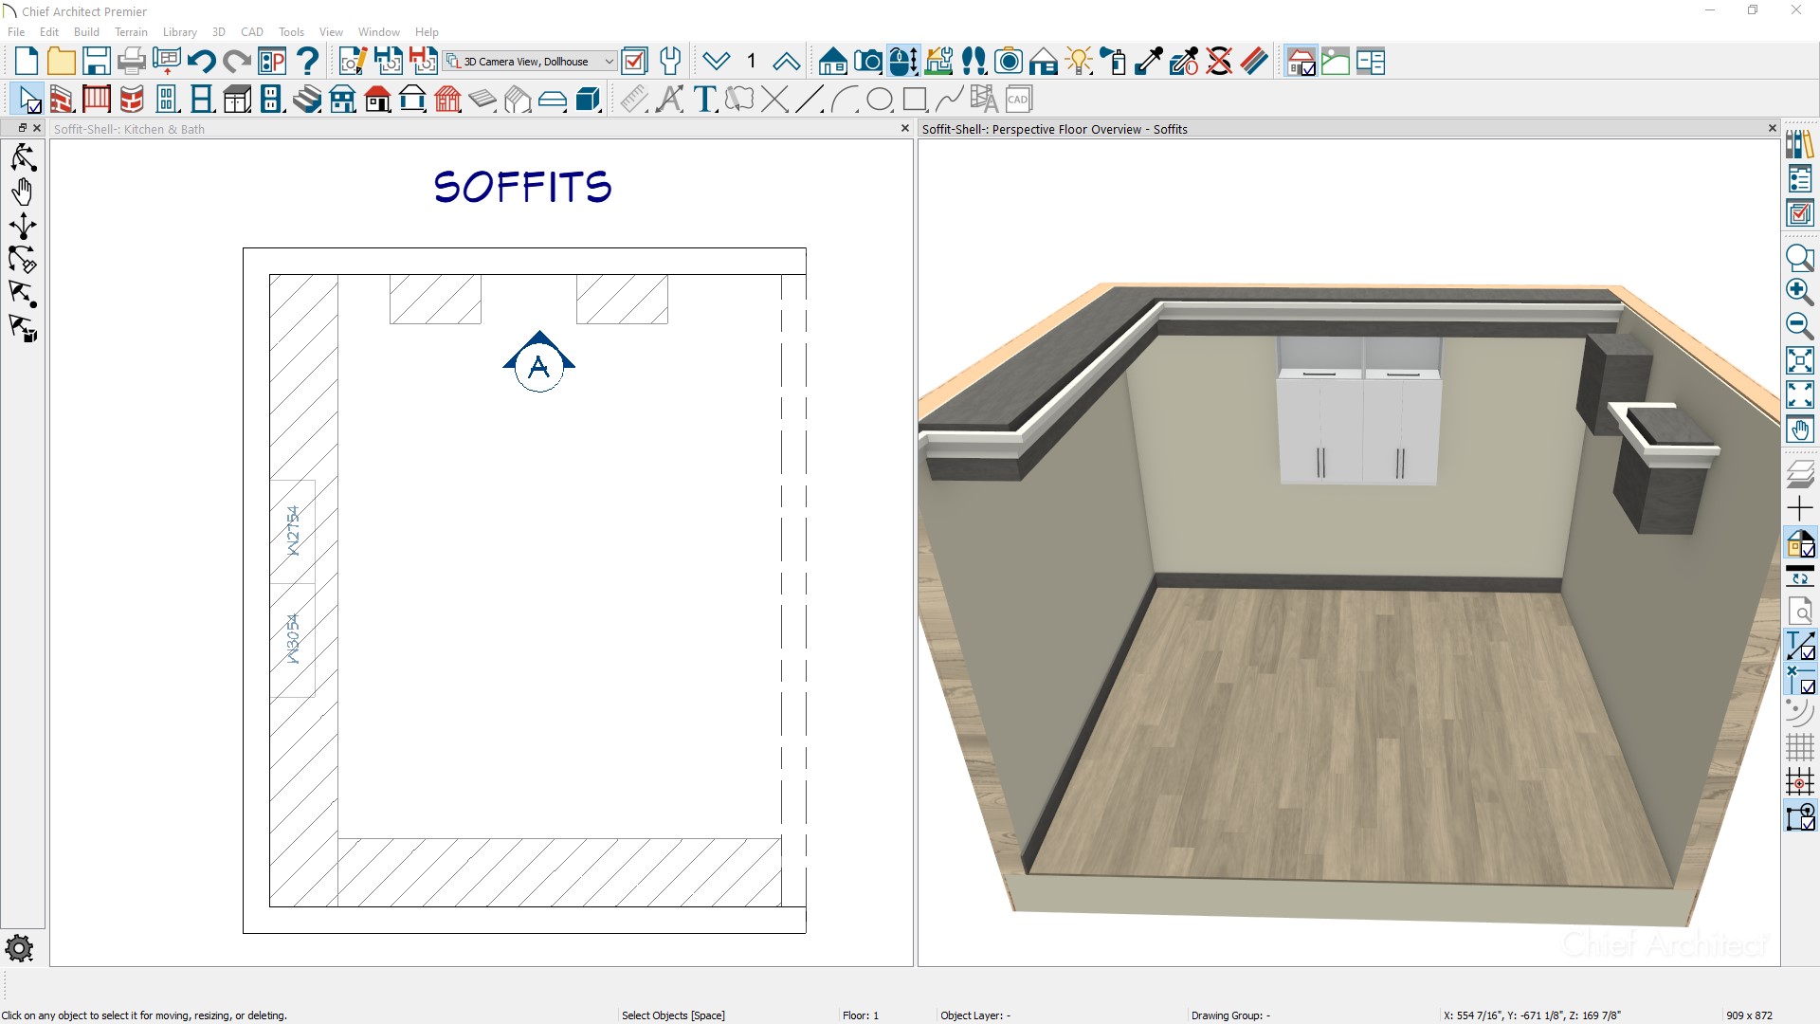This screenshot has height=1024, width=1820.
Task: Toggle the Select Objects arrow tool
Action: click(29, 99)
